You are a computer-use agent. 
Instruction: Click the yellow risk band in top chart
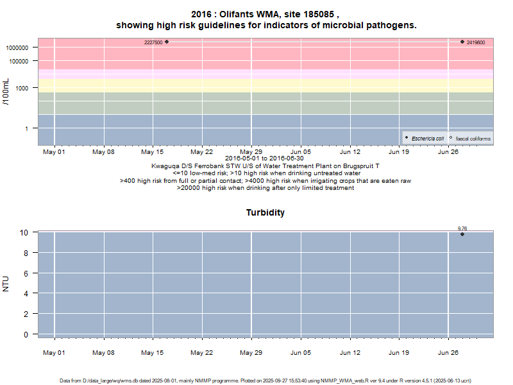(256, 86)
